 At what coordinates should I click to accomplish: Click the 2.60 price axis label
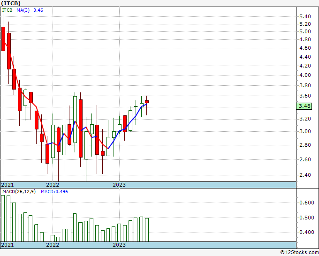[305, 159]
